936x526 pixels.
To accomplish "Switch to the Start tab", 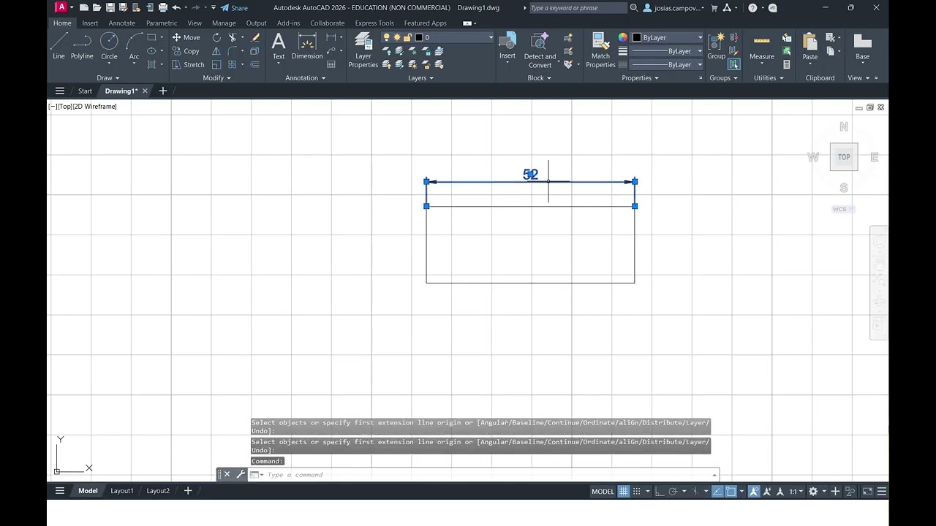I will [85, 91].
